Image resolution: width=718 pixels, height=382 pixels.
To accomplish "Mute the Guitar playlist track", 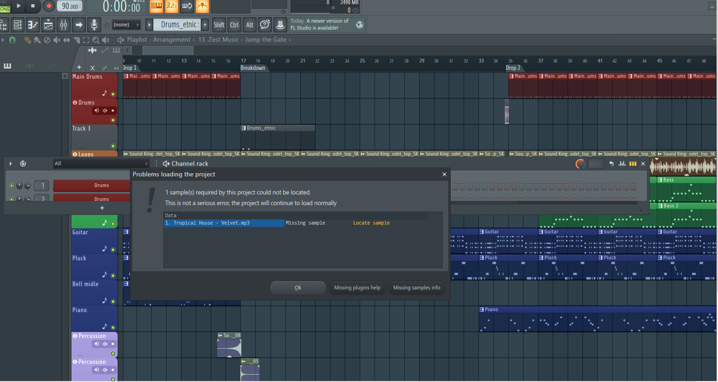I will (113, 250).
